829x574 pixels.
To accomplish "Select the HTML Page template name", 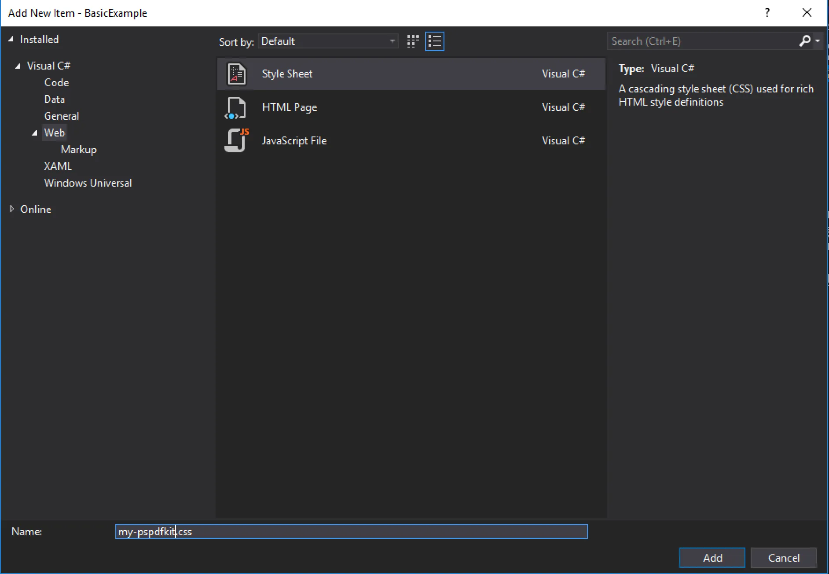I will 290,107.
